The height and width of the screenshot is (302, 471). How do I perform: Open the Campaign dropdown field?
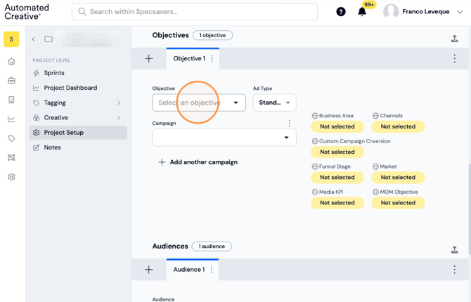coord(224,138)
